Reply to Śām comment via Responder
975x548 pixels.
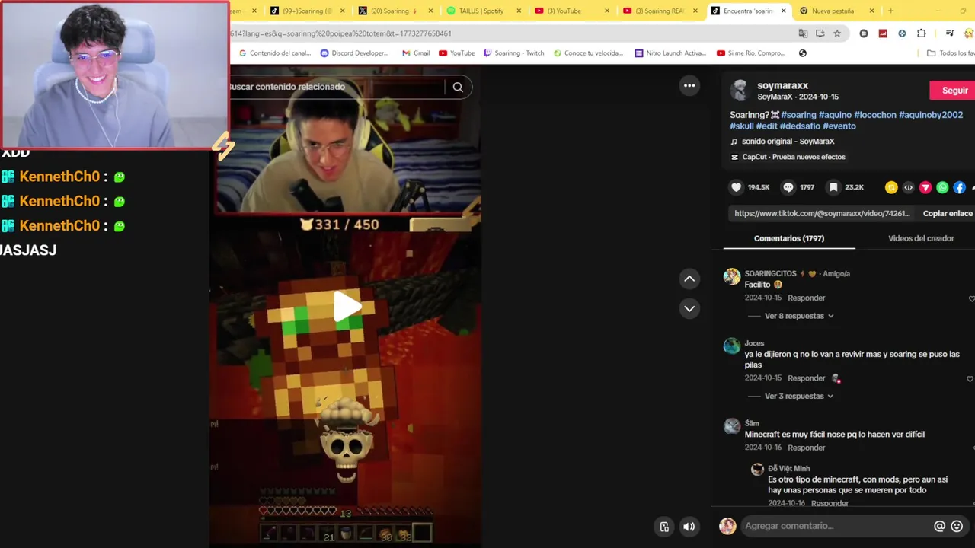806,448
